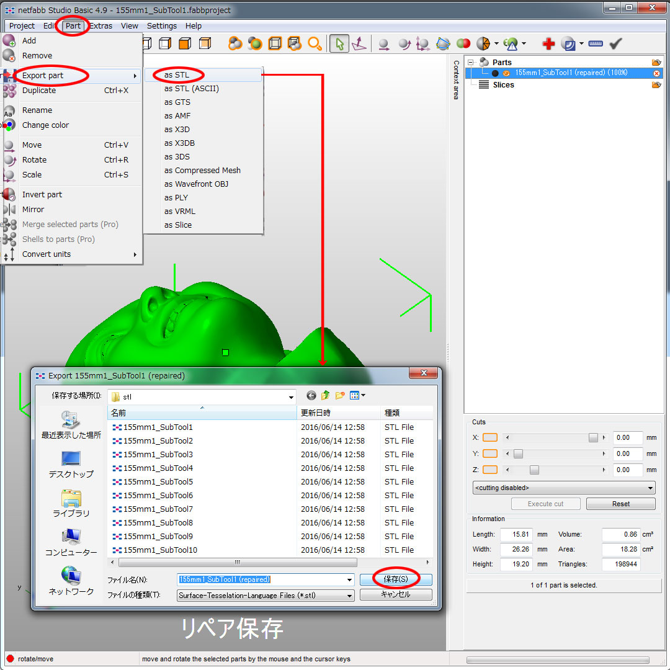Sort files by the 名前 column header
The width and height of the screenshot is (670, 670).
[x=202, y=413]
